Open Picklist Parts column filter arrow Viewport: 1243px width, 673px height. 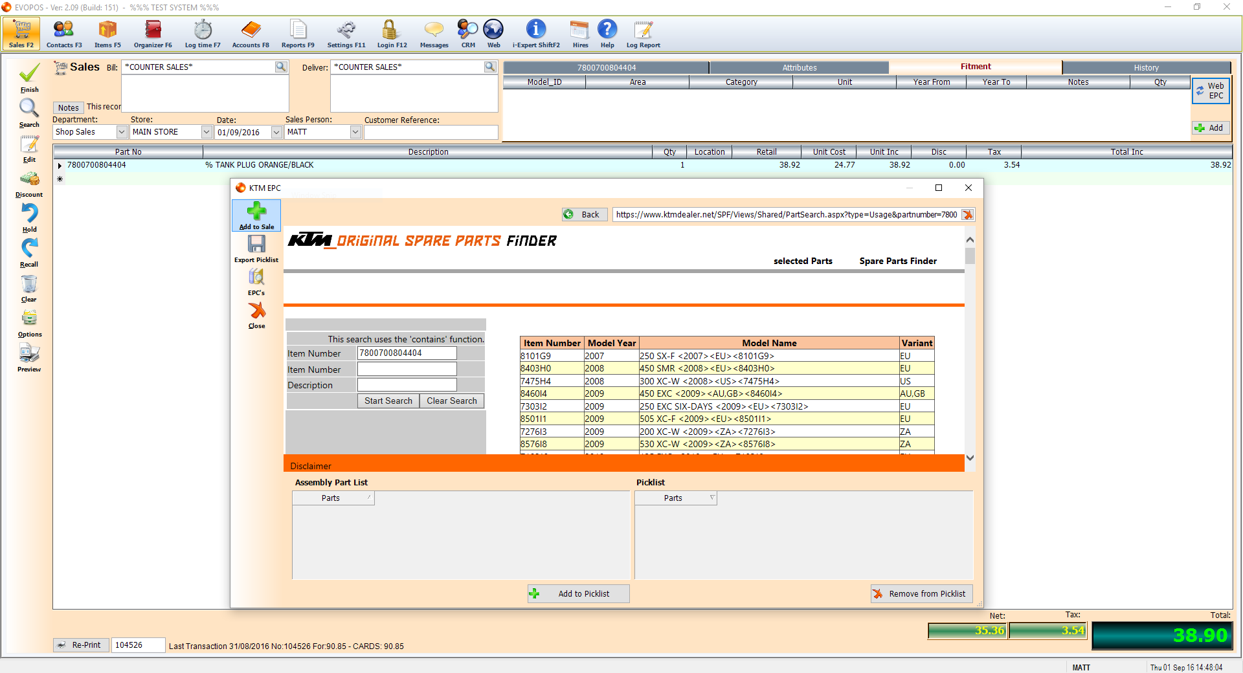(x=712, y=498)
